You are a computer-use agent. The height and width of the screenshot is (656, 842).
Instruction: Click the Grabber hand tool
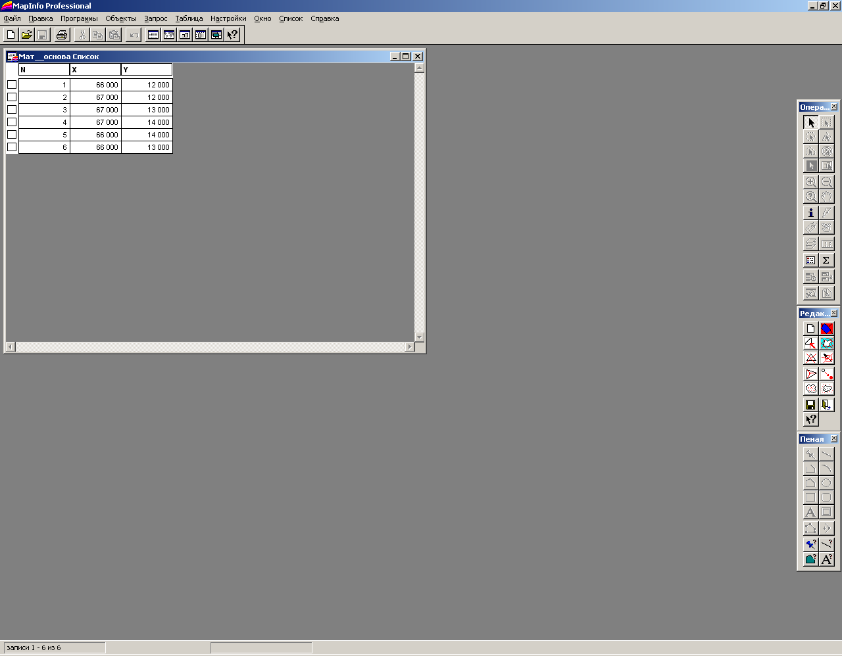(826, 197)
